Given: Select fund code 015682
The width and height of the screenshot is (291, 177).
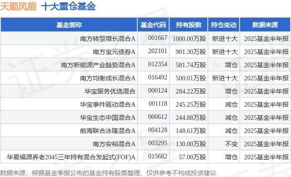Looking at the screenshot, I should click(x=158, y=157).
